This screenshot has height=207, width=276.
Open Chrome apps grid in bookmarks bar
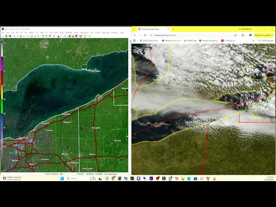[x=134, y=41]
